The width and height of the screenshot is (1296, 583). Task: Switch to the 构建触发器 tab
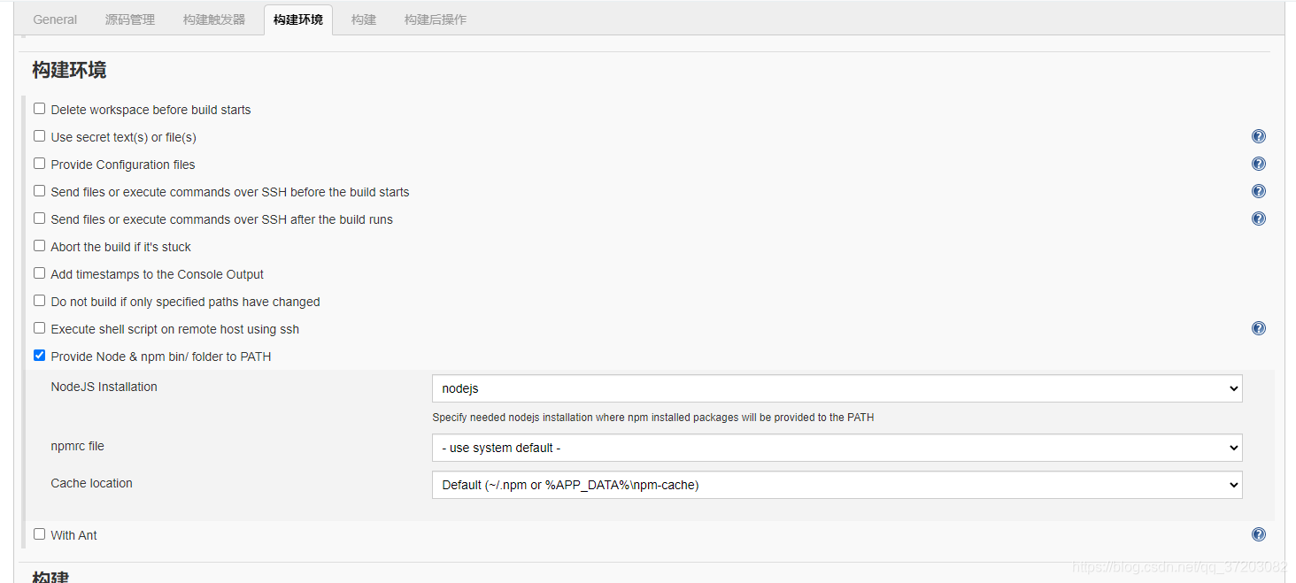213,19
